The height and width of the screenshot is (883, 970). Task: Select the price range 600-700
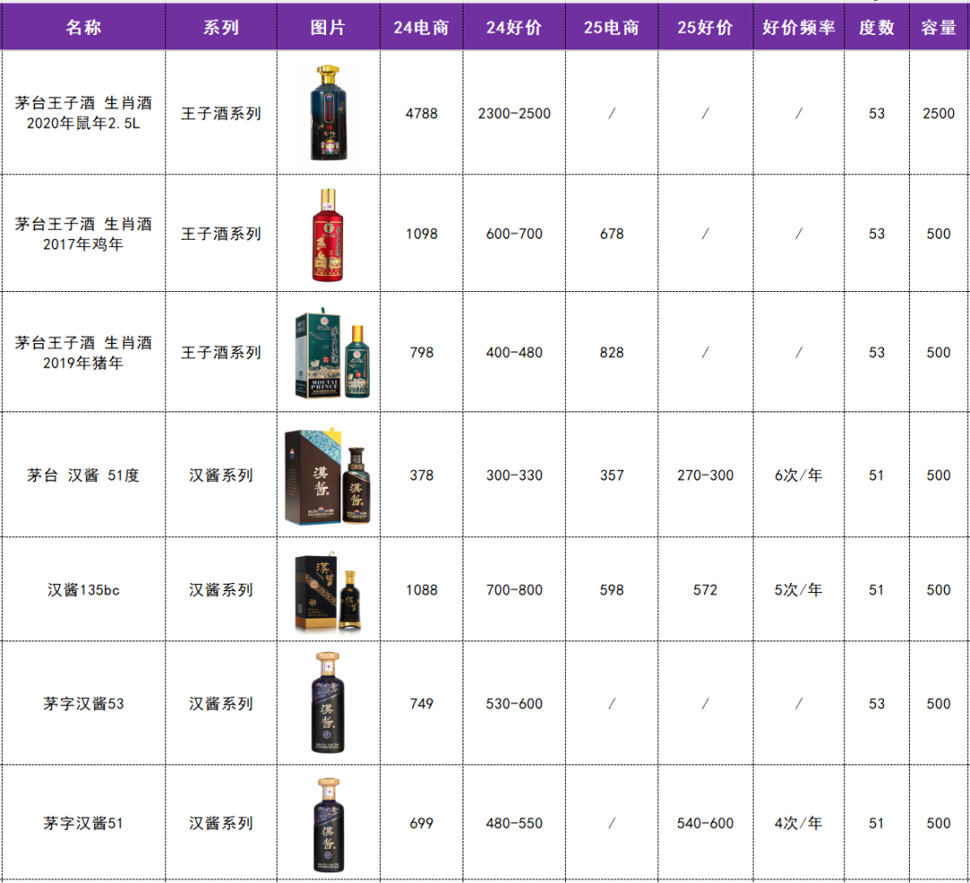click(514, 234)
